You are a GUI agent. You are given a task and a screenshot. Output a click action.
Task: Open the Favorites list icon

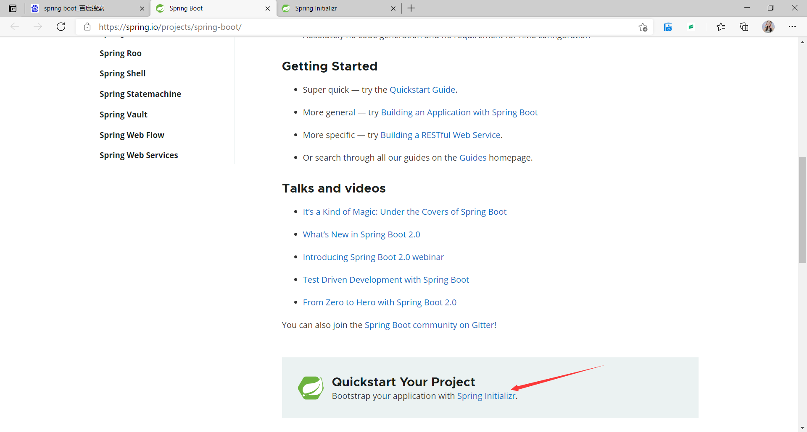[721, 27]
